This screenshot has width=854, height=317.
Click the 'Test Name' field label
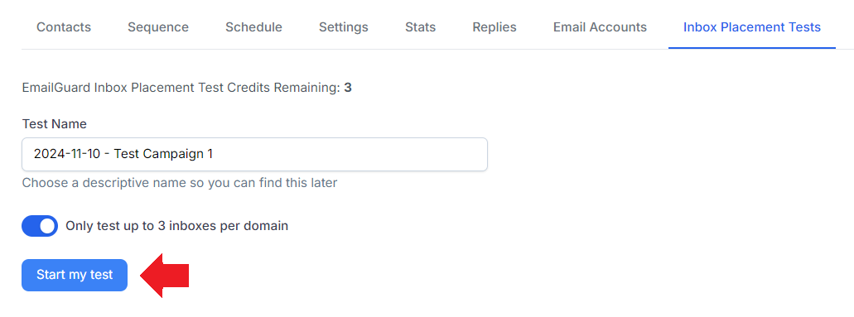(55, 123)
